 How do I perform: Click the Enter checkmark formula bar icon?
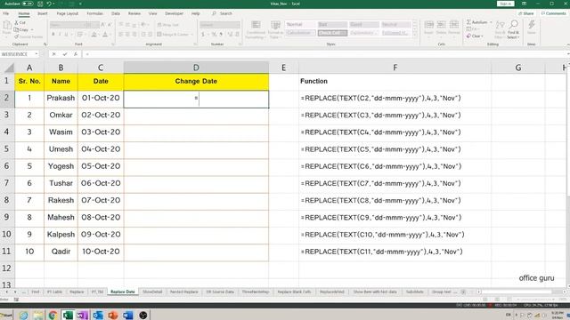[65, 54]
